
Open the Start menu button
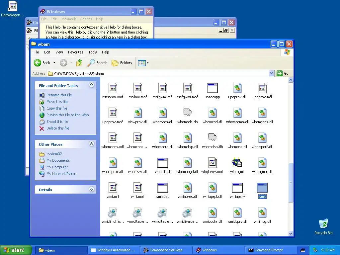click(x=16, y=250)
